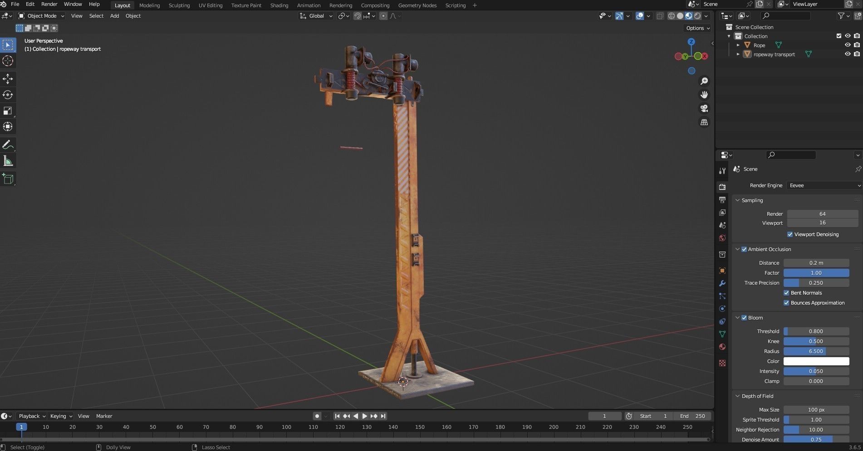
Task: Open the Keying dropdown in timeline
Action: click(x=61, y=416)
